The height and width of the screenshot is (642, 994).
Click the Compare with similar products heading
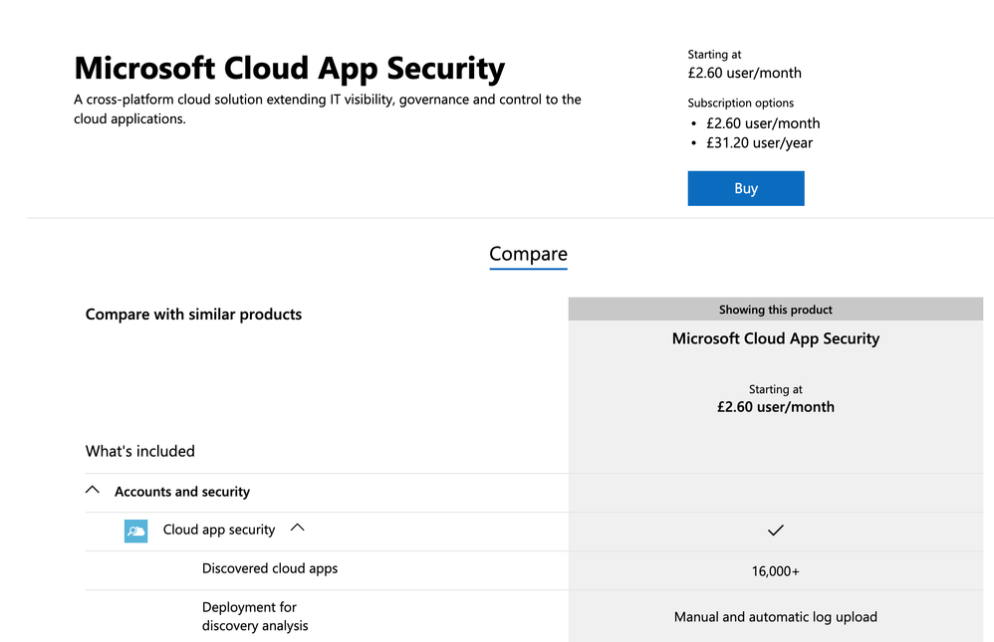coord(193,315)
